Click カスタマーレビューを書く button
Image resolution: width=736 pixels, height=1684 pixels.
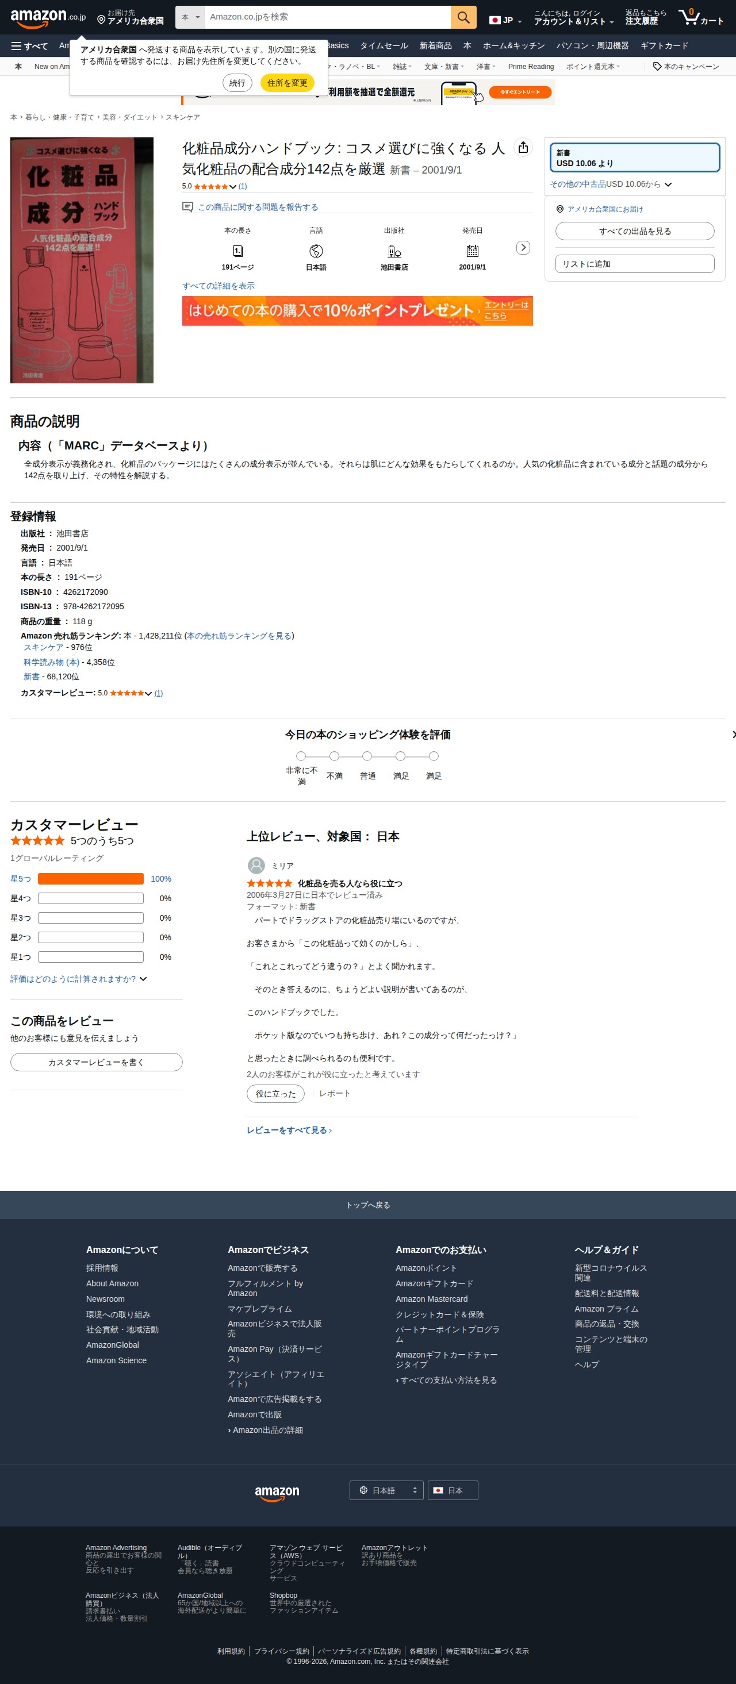coord(96,1062)
